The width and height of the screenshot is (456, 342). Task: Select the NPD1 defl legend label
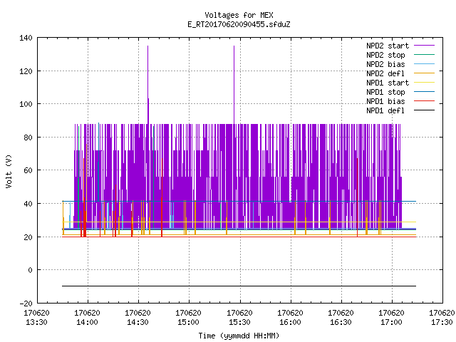coord(385,110)
